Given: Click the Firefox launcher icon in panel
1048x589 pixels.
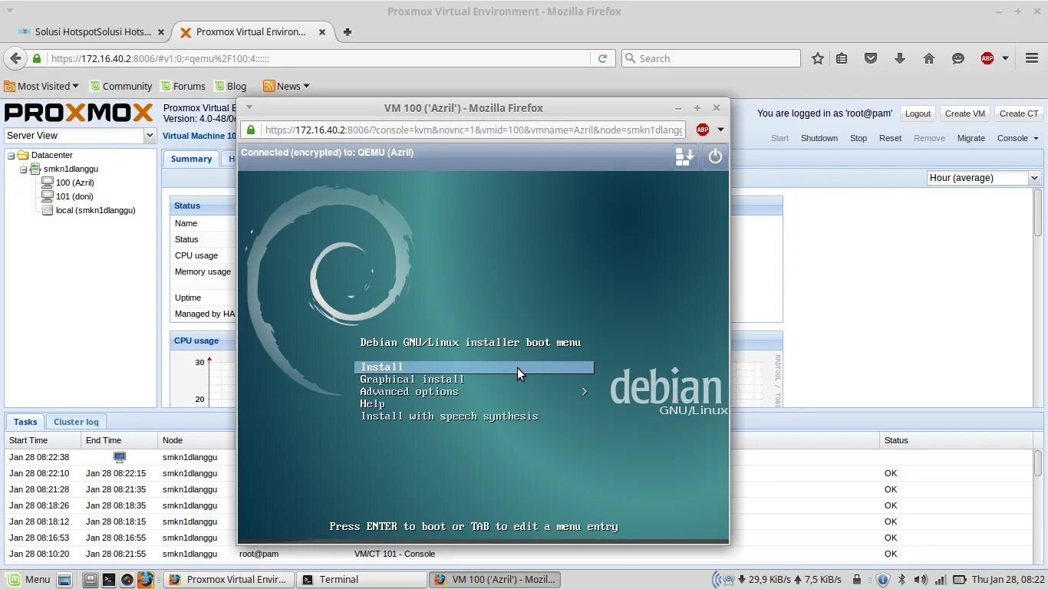Looking at the screenshot, I should [146, 579].
